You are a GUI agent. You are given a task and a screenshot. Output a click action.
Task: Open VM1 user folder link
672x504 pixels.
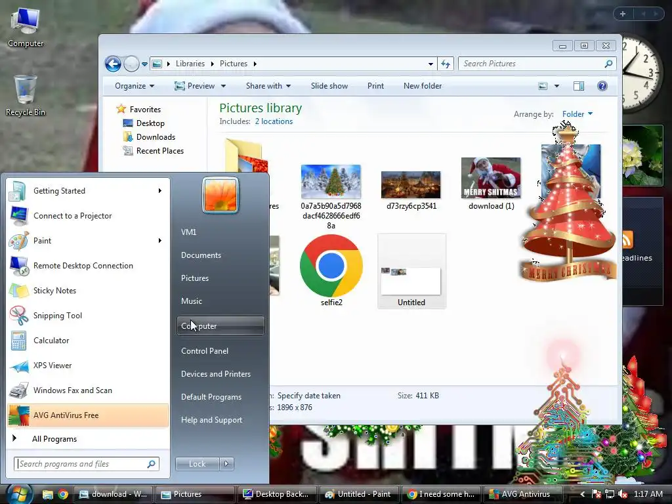pyautogui.click(x=220, y=232)
